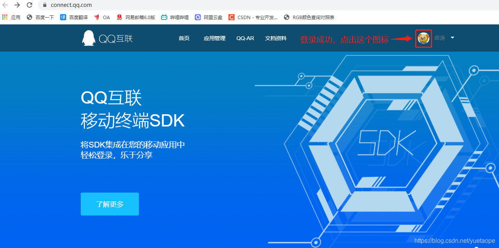Viewport: 499px width, 248px height.
Task: Click the browser reload button
Action: (29, 5)
